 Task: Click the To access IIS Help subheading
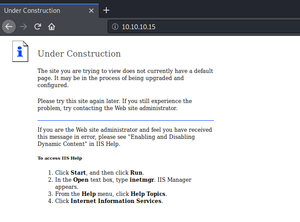coord(60,158)
